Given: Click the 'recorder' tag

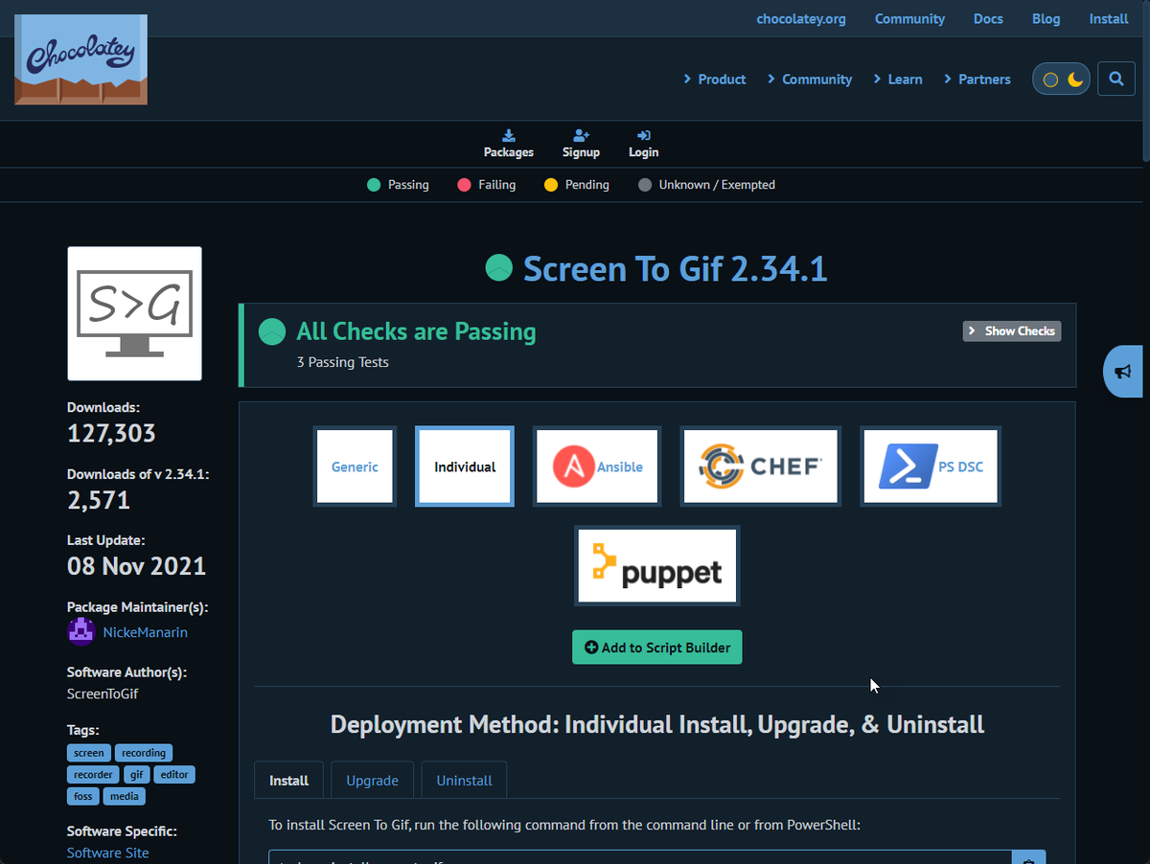Looking at the screenshot, I should point(93,774).
